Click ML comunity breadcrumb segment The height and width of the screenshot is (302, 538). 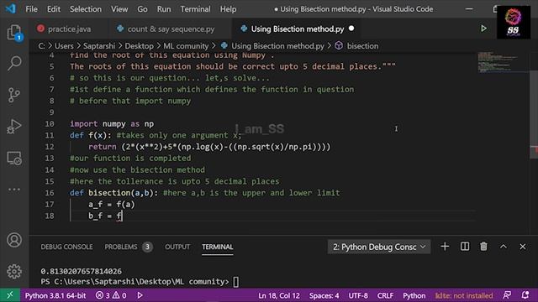pyautogui.click(x=186, y=46)
